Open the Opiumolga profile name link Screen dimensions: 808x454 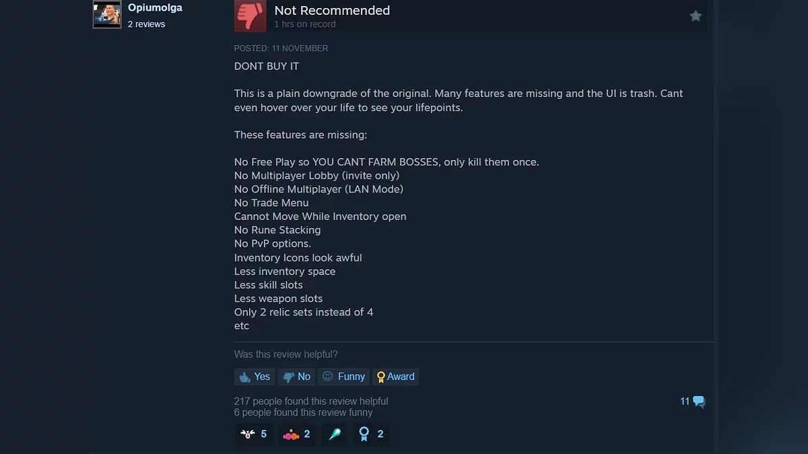click(155, 7)
